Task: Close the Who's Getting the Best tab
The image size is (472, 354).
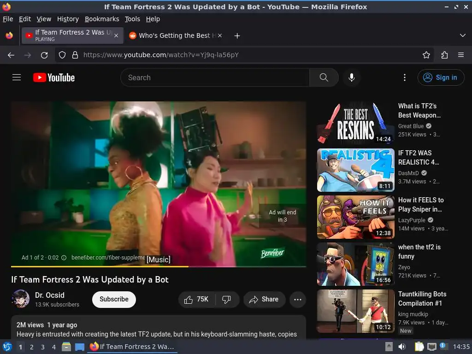Action: (x=220, y=35)
